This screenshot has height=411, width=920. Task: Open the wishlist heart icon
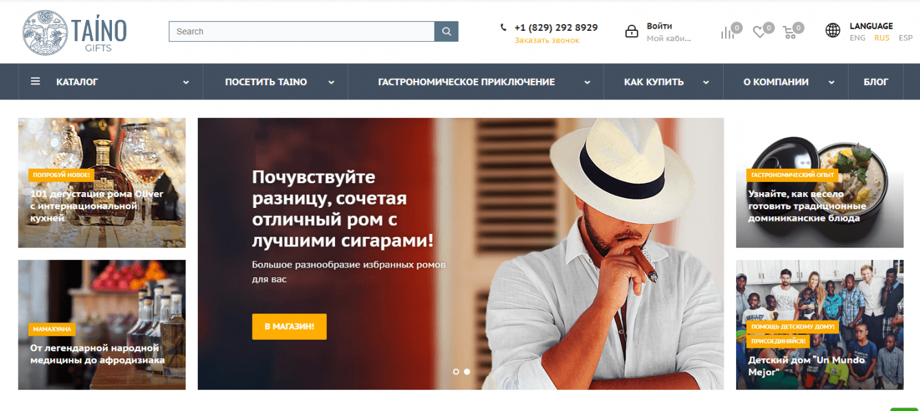759,32
